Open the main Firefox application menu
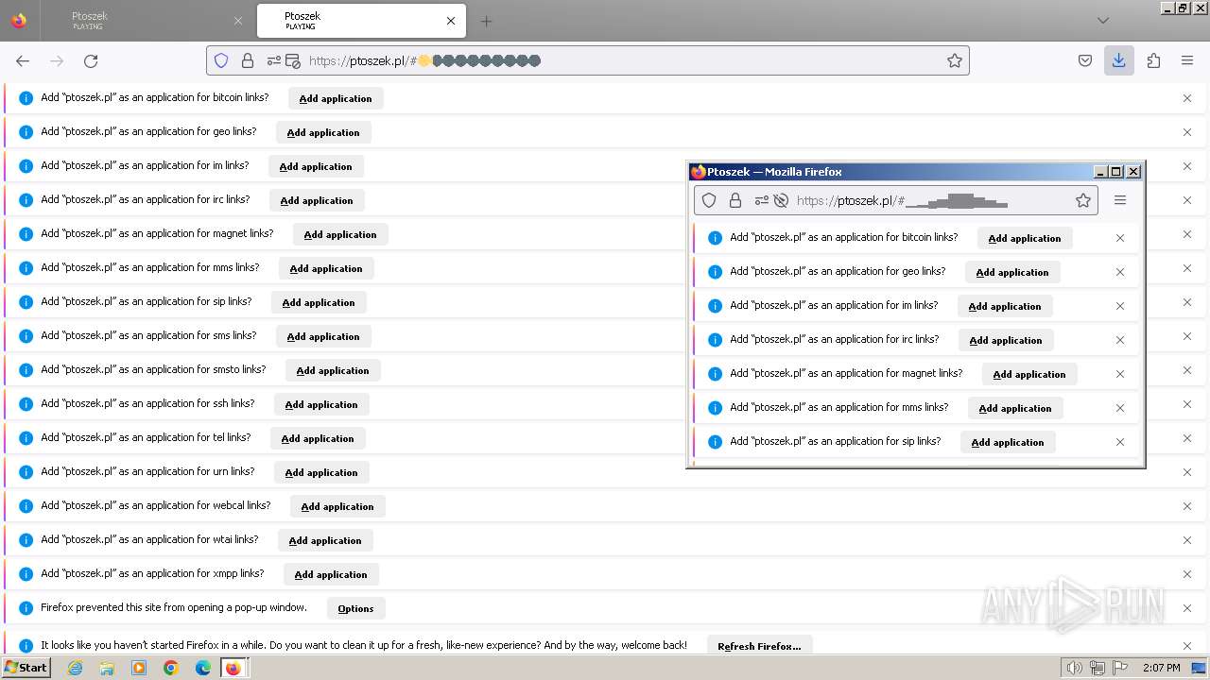This screenshot has height=680, width=1210. 1187,60
